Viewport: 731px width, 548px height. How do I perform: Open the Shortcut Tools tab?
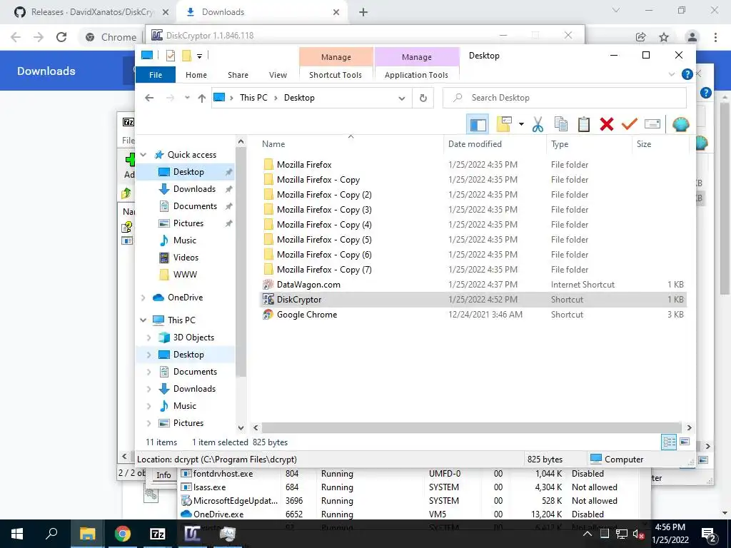(336, 74)
